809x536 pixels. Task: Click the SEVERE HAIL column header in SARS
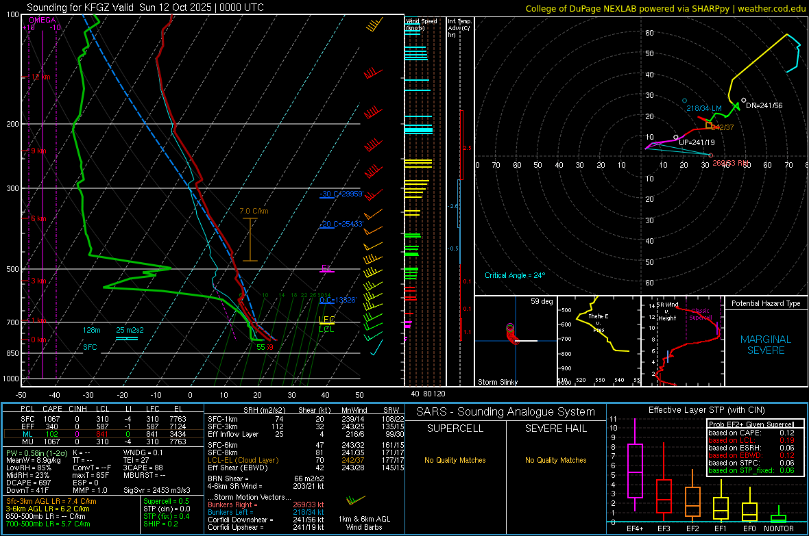point(555,429)
